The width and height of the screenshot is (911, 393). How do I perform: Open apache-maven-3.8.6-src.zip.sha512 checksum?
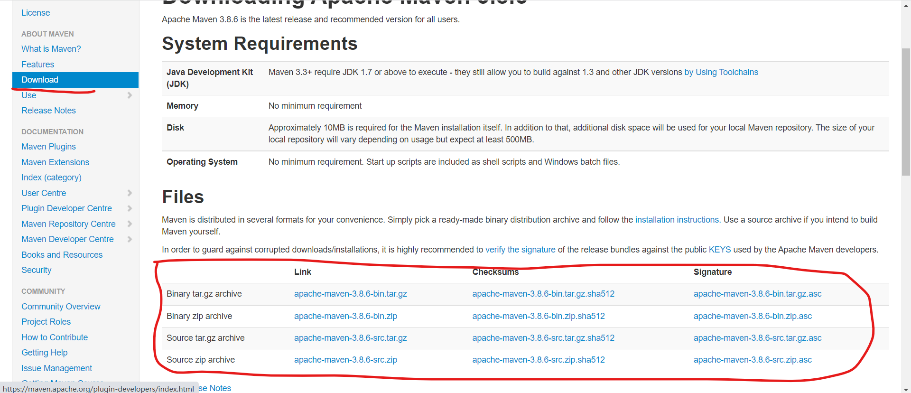(x=539, y=360)
